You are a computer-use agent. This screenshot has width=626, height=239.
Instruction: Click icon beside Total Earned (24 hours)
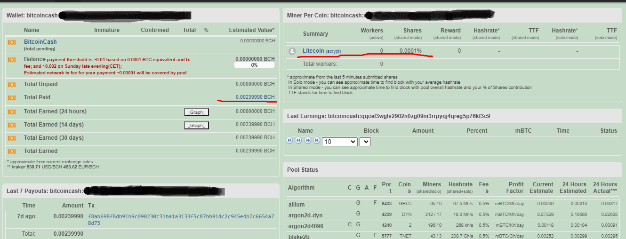click(12, 112)
